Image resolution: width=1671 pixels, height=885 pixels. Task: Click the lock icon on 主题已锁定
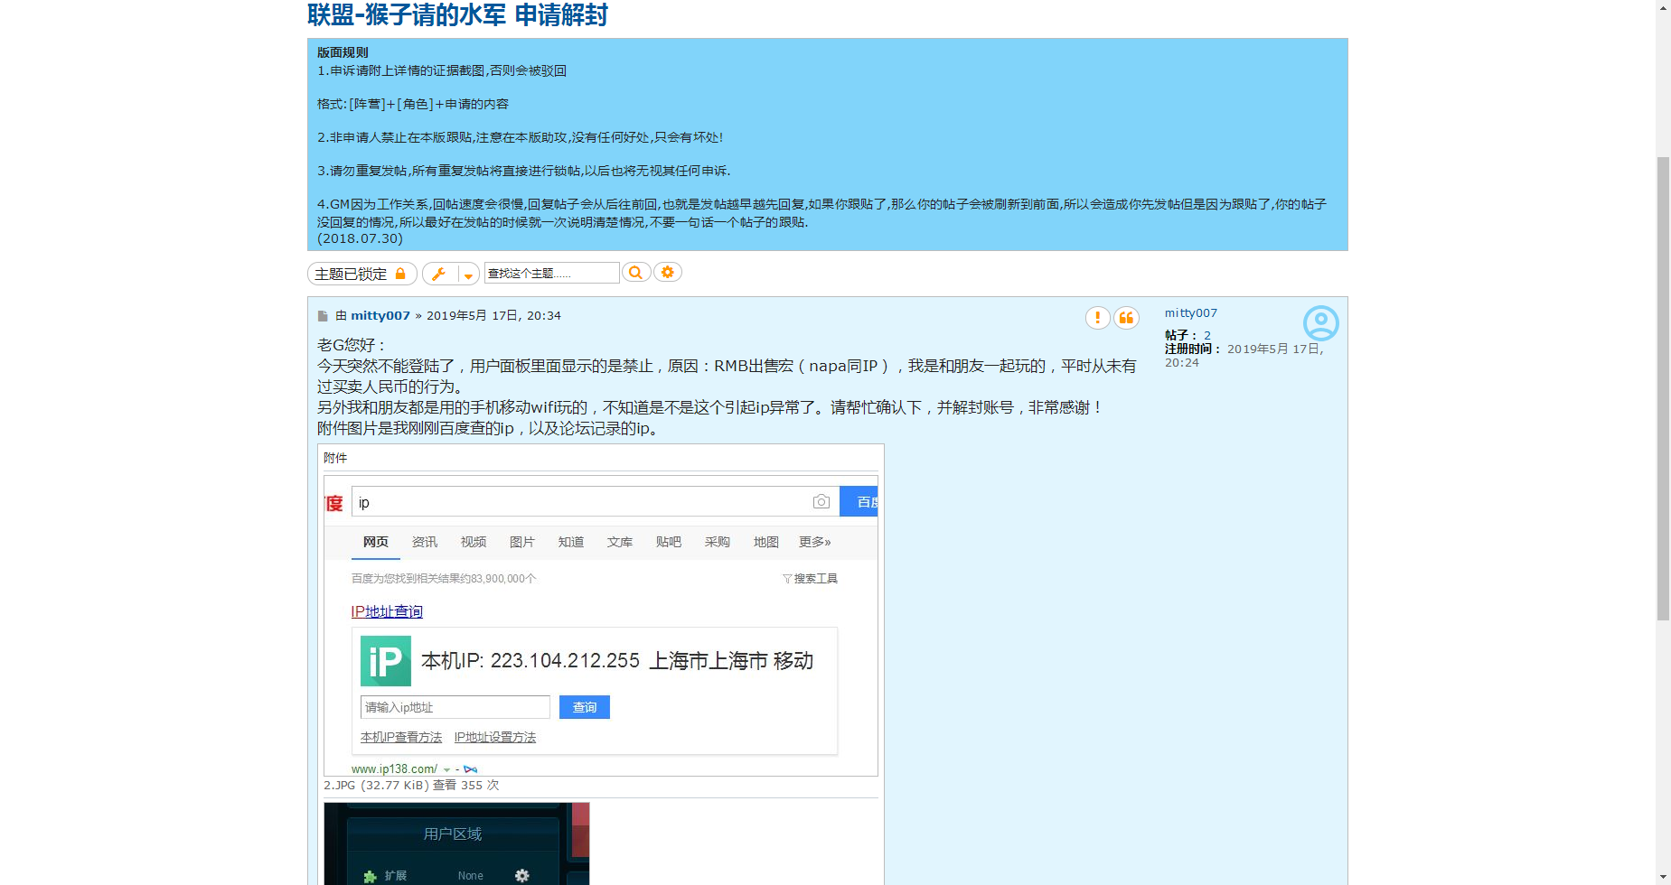pos(401,274)
